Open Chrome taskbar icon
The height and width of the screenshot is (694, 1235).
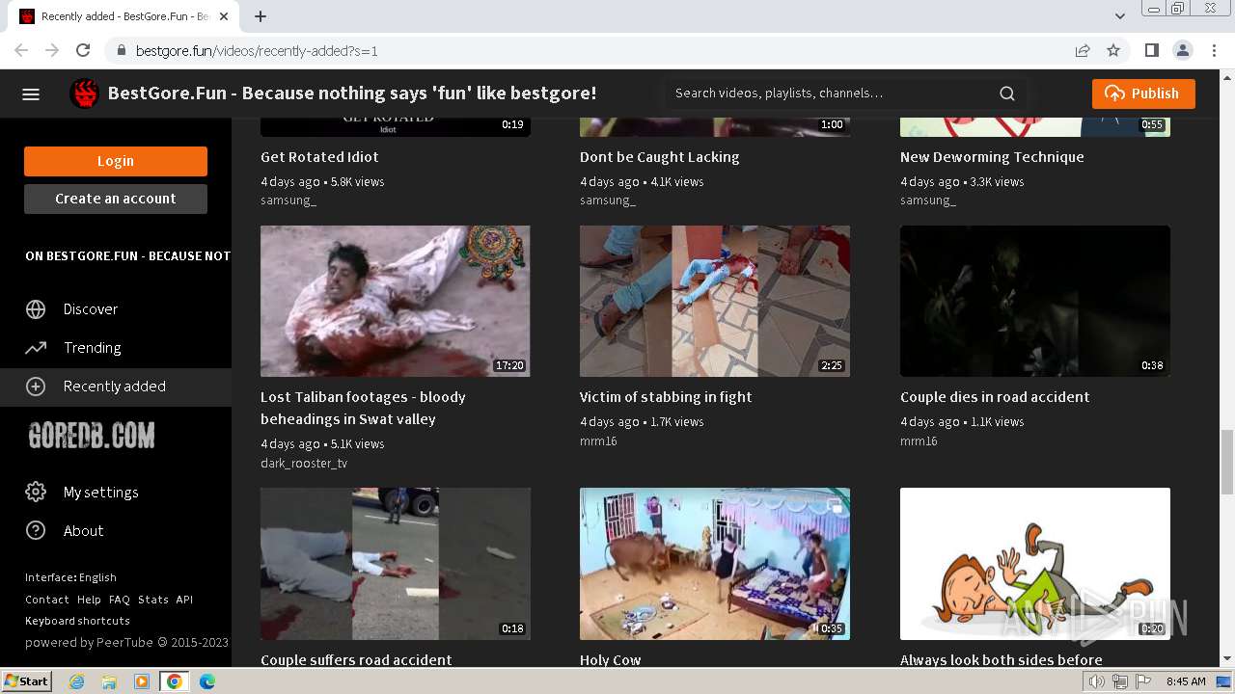coord(175,681)
